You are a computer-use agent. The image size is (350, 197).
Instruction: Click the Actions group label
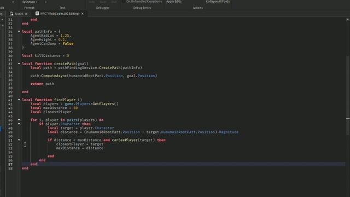pyautogui.click(x=198, y=8)
